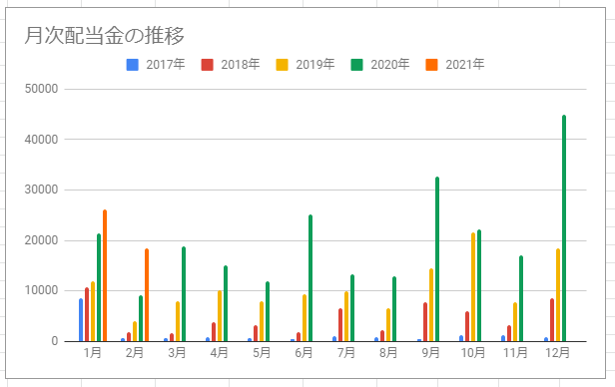The width and height of the screenshot is (615, 387).
Task: Click the 40000 y-axis label
Action: tap(41, 140)
